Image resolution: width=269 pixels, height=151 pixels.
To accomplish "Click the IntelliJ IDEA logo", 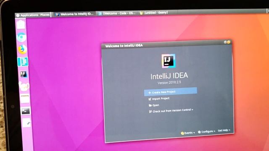I will tap(169, 61).
